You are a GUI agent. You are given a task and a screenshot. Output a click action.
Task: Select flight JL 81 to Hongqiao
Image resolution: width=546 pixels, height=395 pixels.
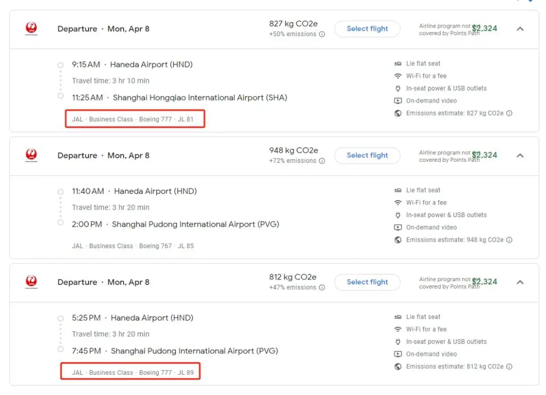pos(367,29)
